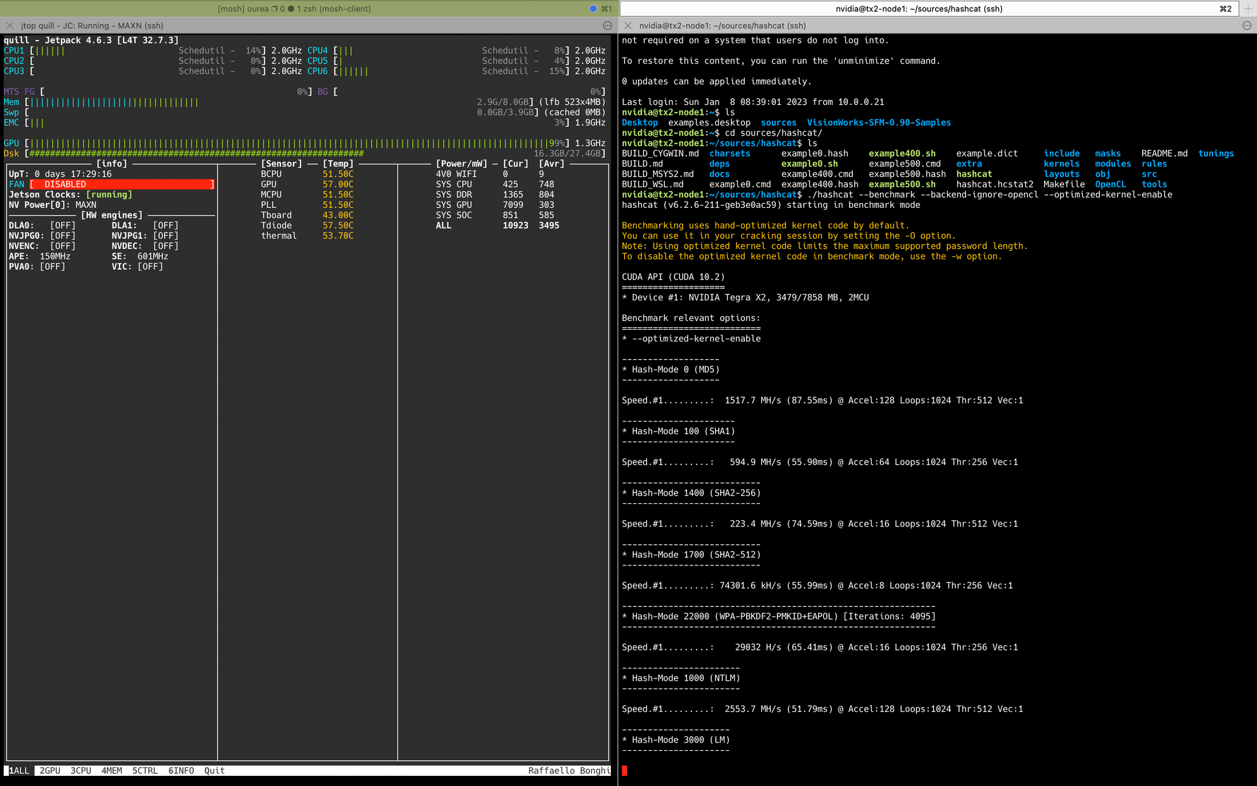
Task: Click README.md in the listing
Action: click(x=1165, y=153)
